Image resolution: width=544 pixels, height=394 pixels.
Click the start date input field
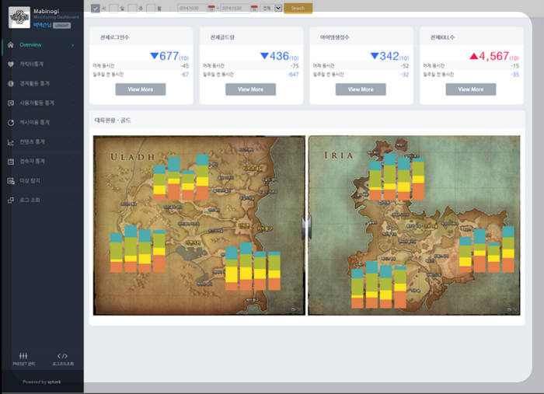(193, 8)
